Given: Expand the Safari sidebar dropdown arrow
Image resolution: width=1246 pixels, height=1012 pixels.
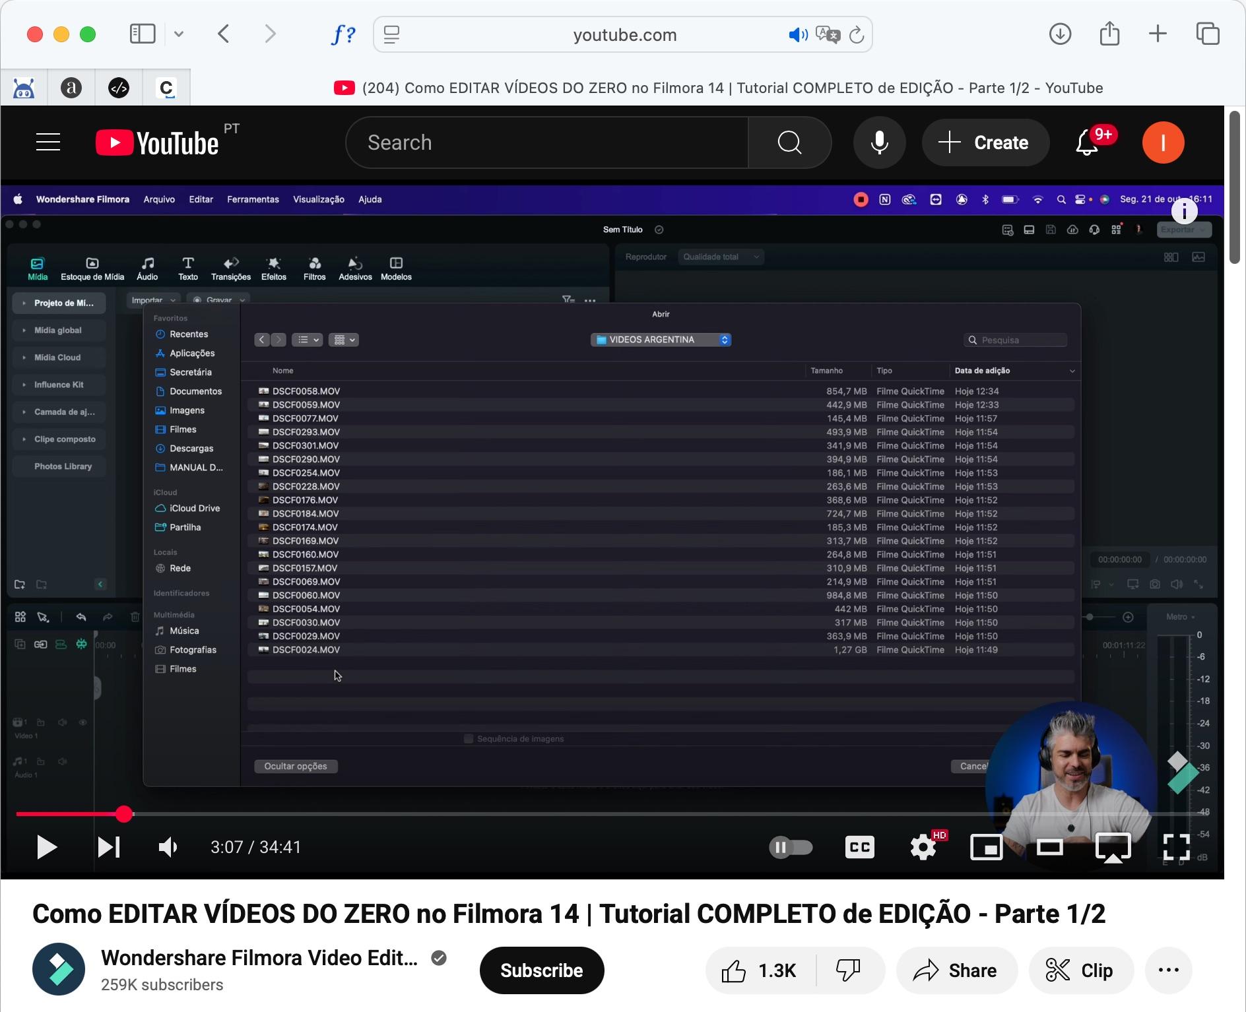Looking at the screenshot, I should (179, 34).
